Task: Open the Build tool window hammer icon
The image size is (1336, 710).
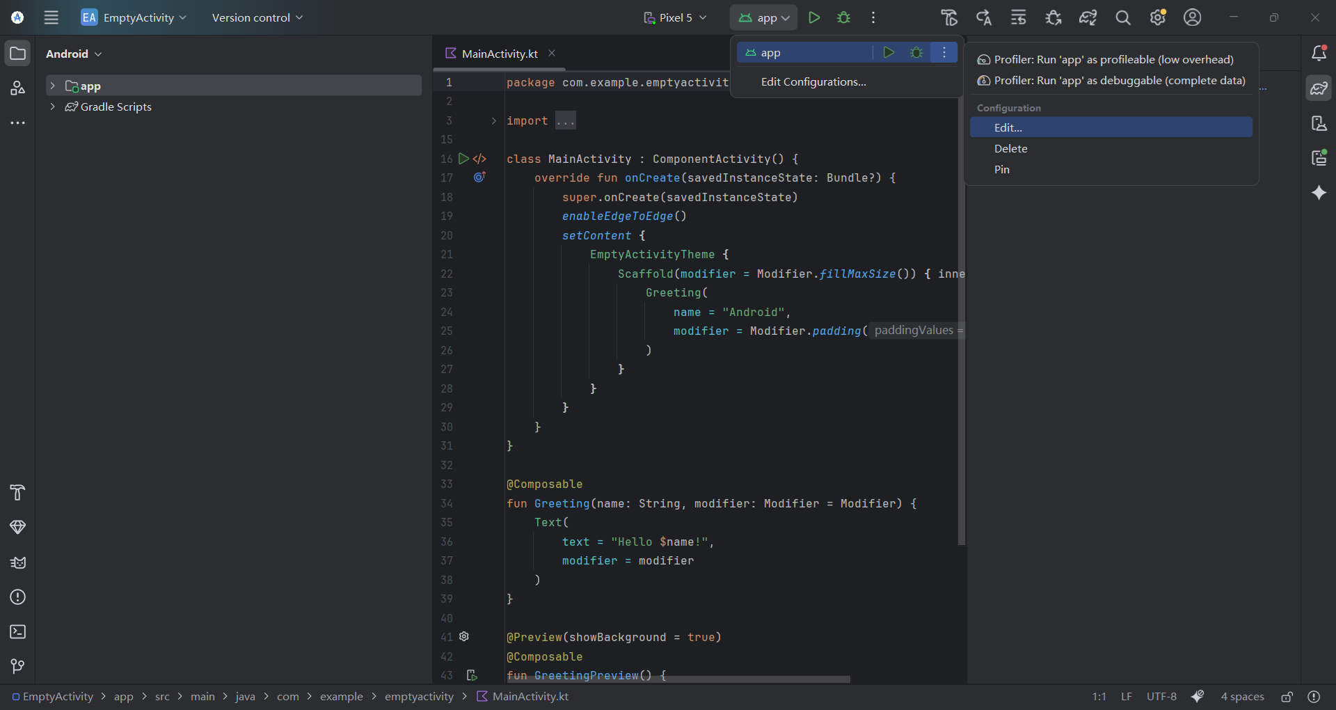Action: pyautogui.click(x=17, y=493)
